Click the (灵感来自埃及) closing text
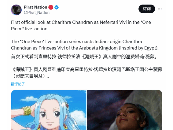The height and width of the screenshot is (130, 173). (30, 76)
